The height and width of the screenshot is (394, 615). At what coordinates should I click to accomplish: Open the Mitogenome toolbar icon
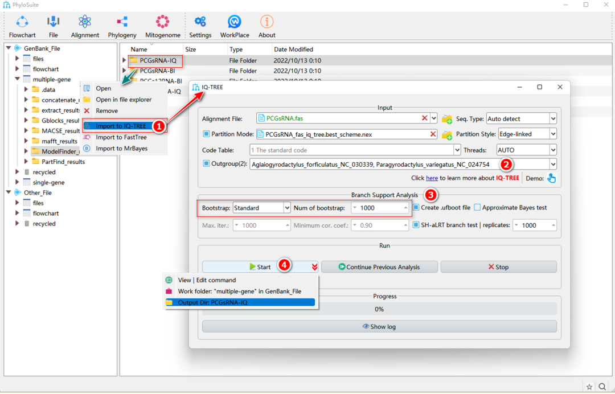[x=162, y=22]
